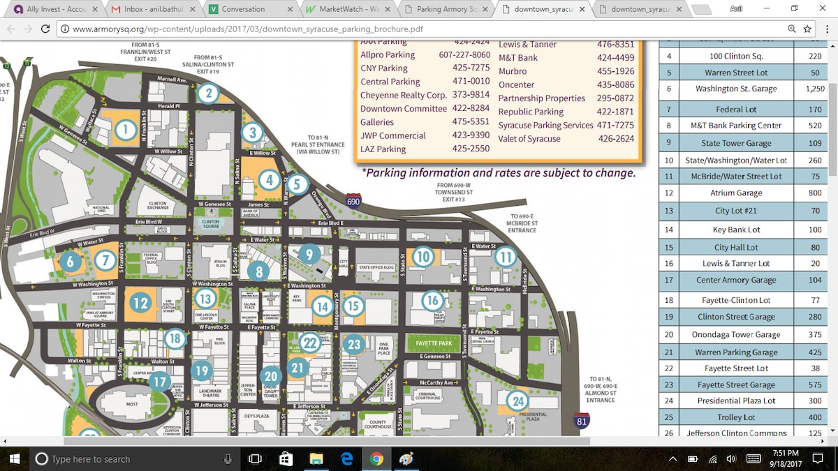
Task: Click the scroll-right arrow of horizontal scrollbar
Action: [822, 441]
